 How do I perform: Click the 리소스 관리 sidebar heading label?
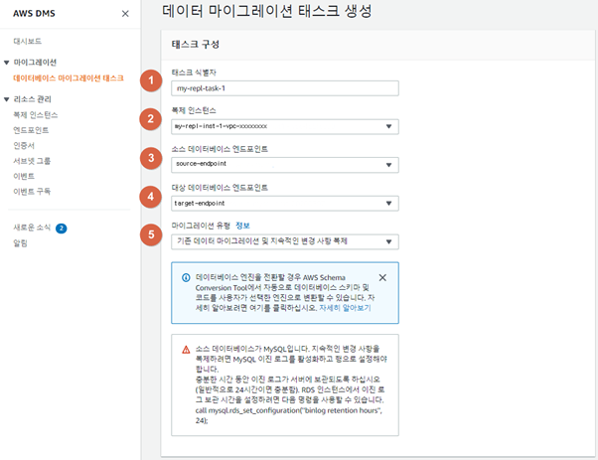[33, 99]
